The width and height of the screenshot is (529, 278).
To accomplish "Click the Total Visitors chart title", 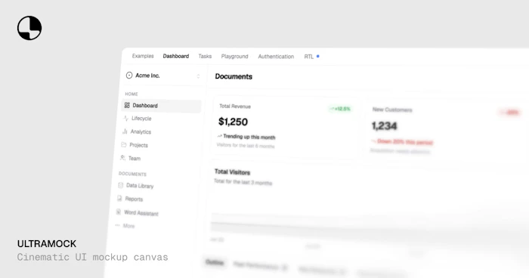I will [x=232, y=172].
